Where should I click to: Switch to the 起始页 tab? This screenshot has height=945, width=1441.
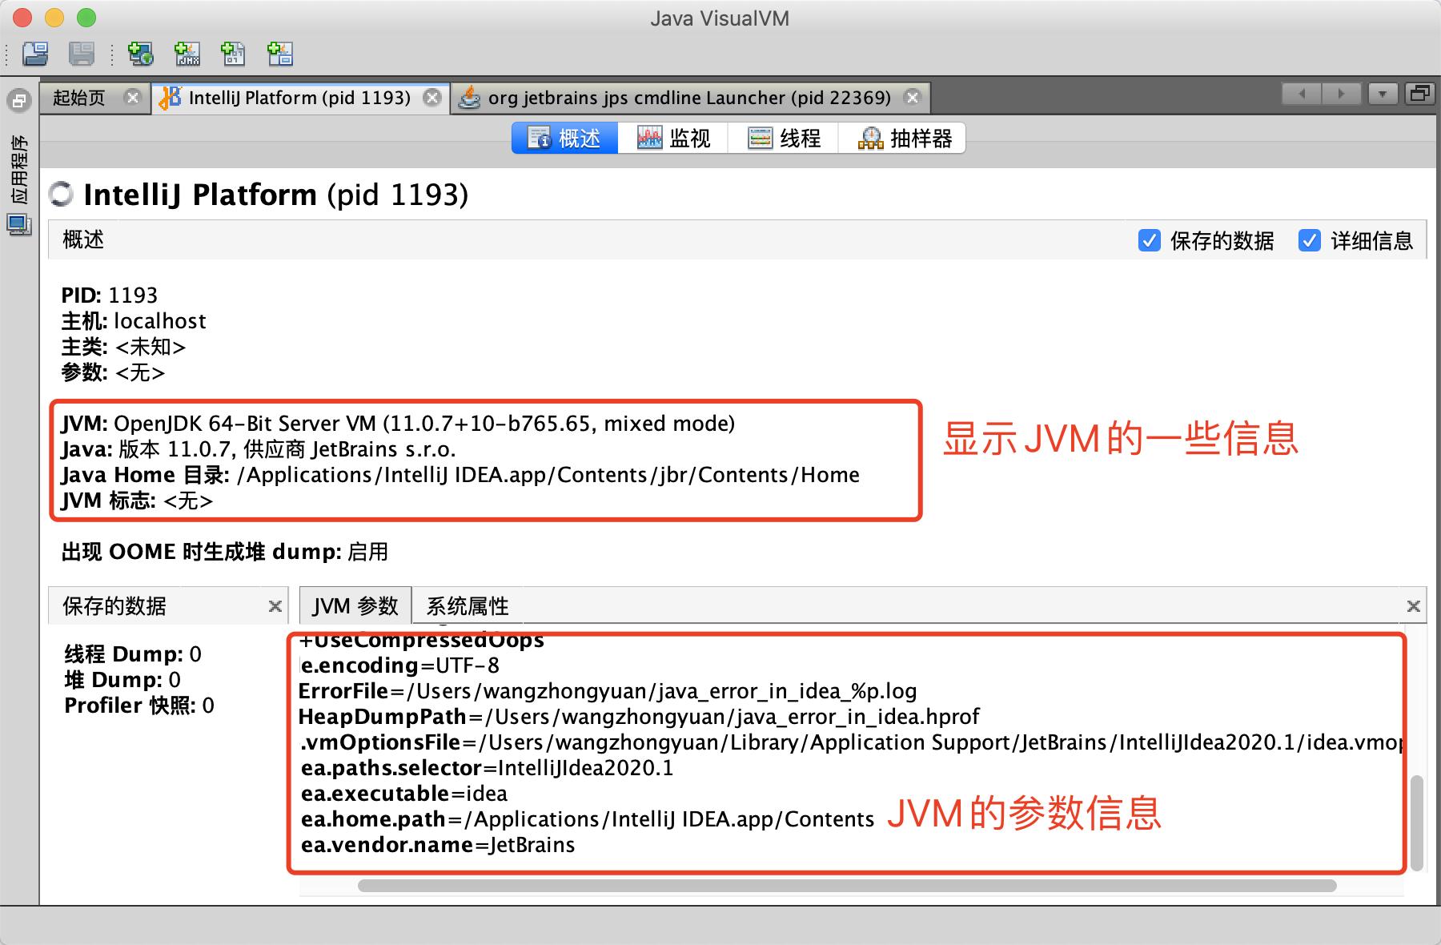point(79,98)
